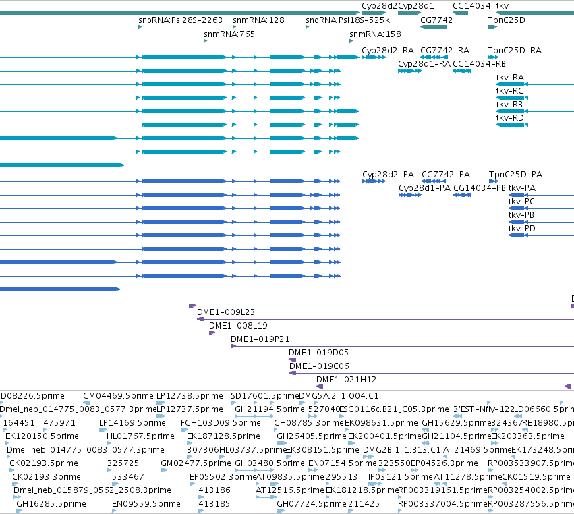Open the tkv-PD protein feature
The image size is (574, 514).
[541, 235]
